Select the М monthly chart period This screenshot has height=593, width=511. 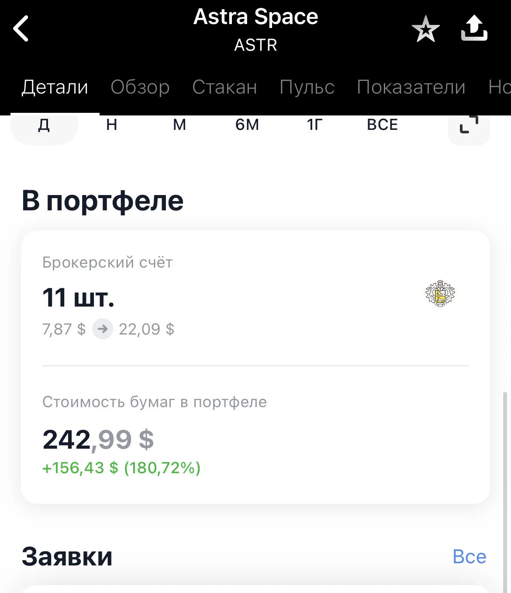tap(180, 125)
